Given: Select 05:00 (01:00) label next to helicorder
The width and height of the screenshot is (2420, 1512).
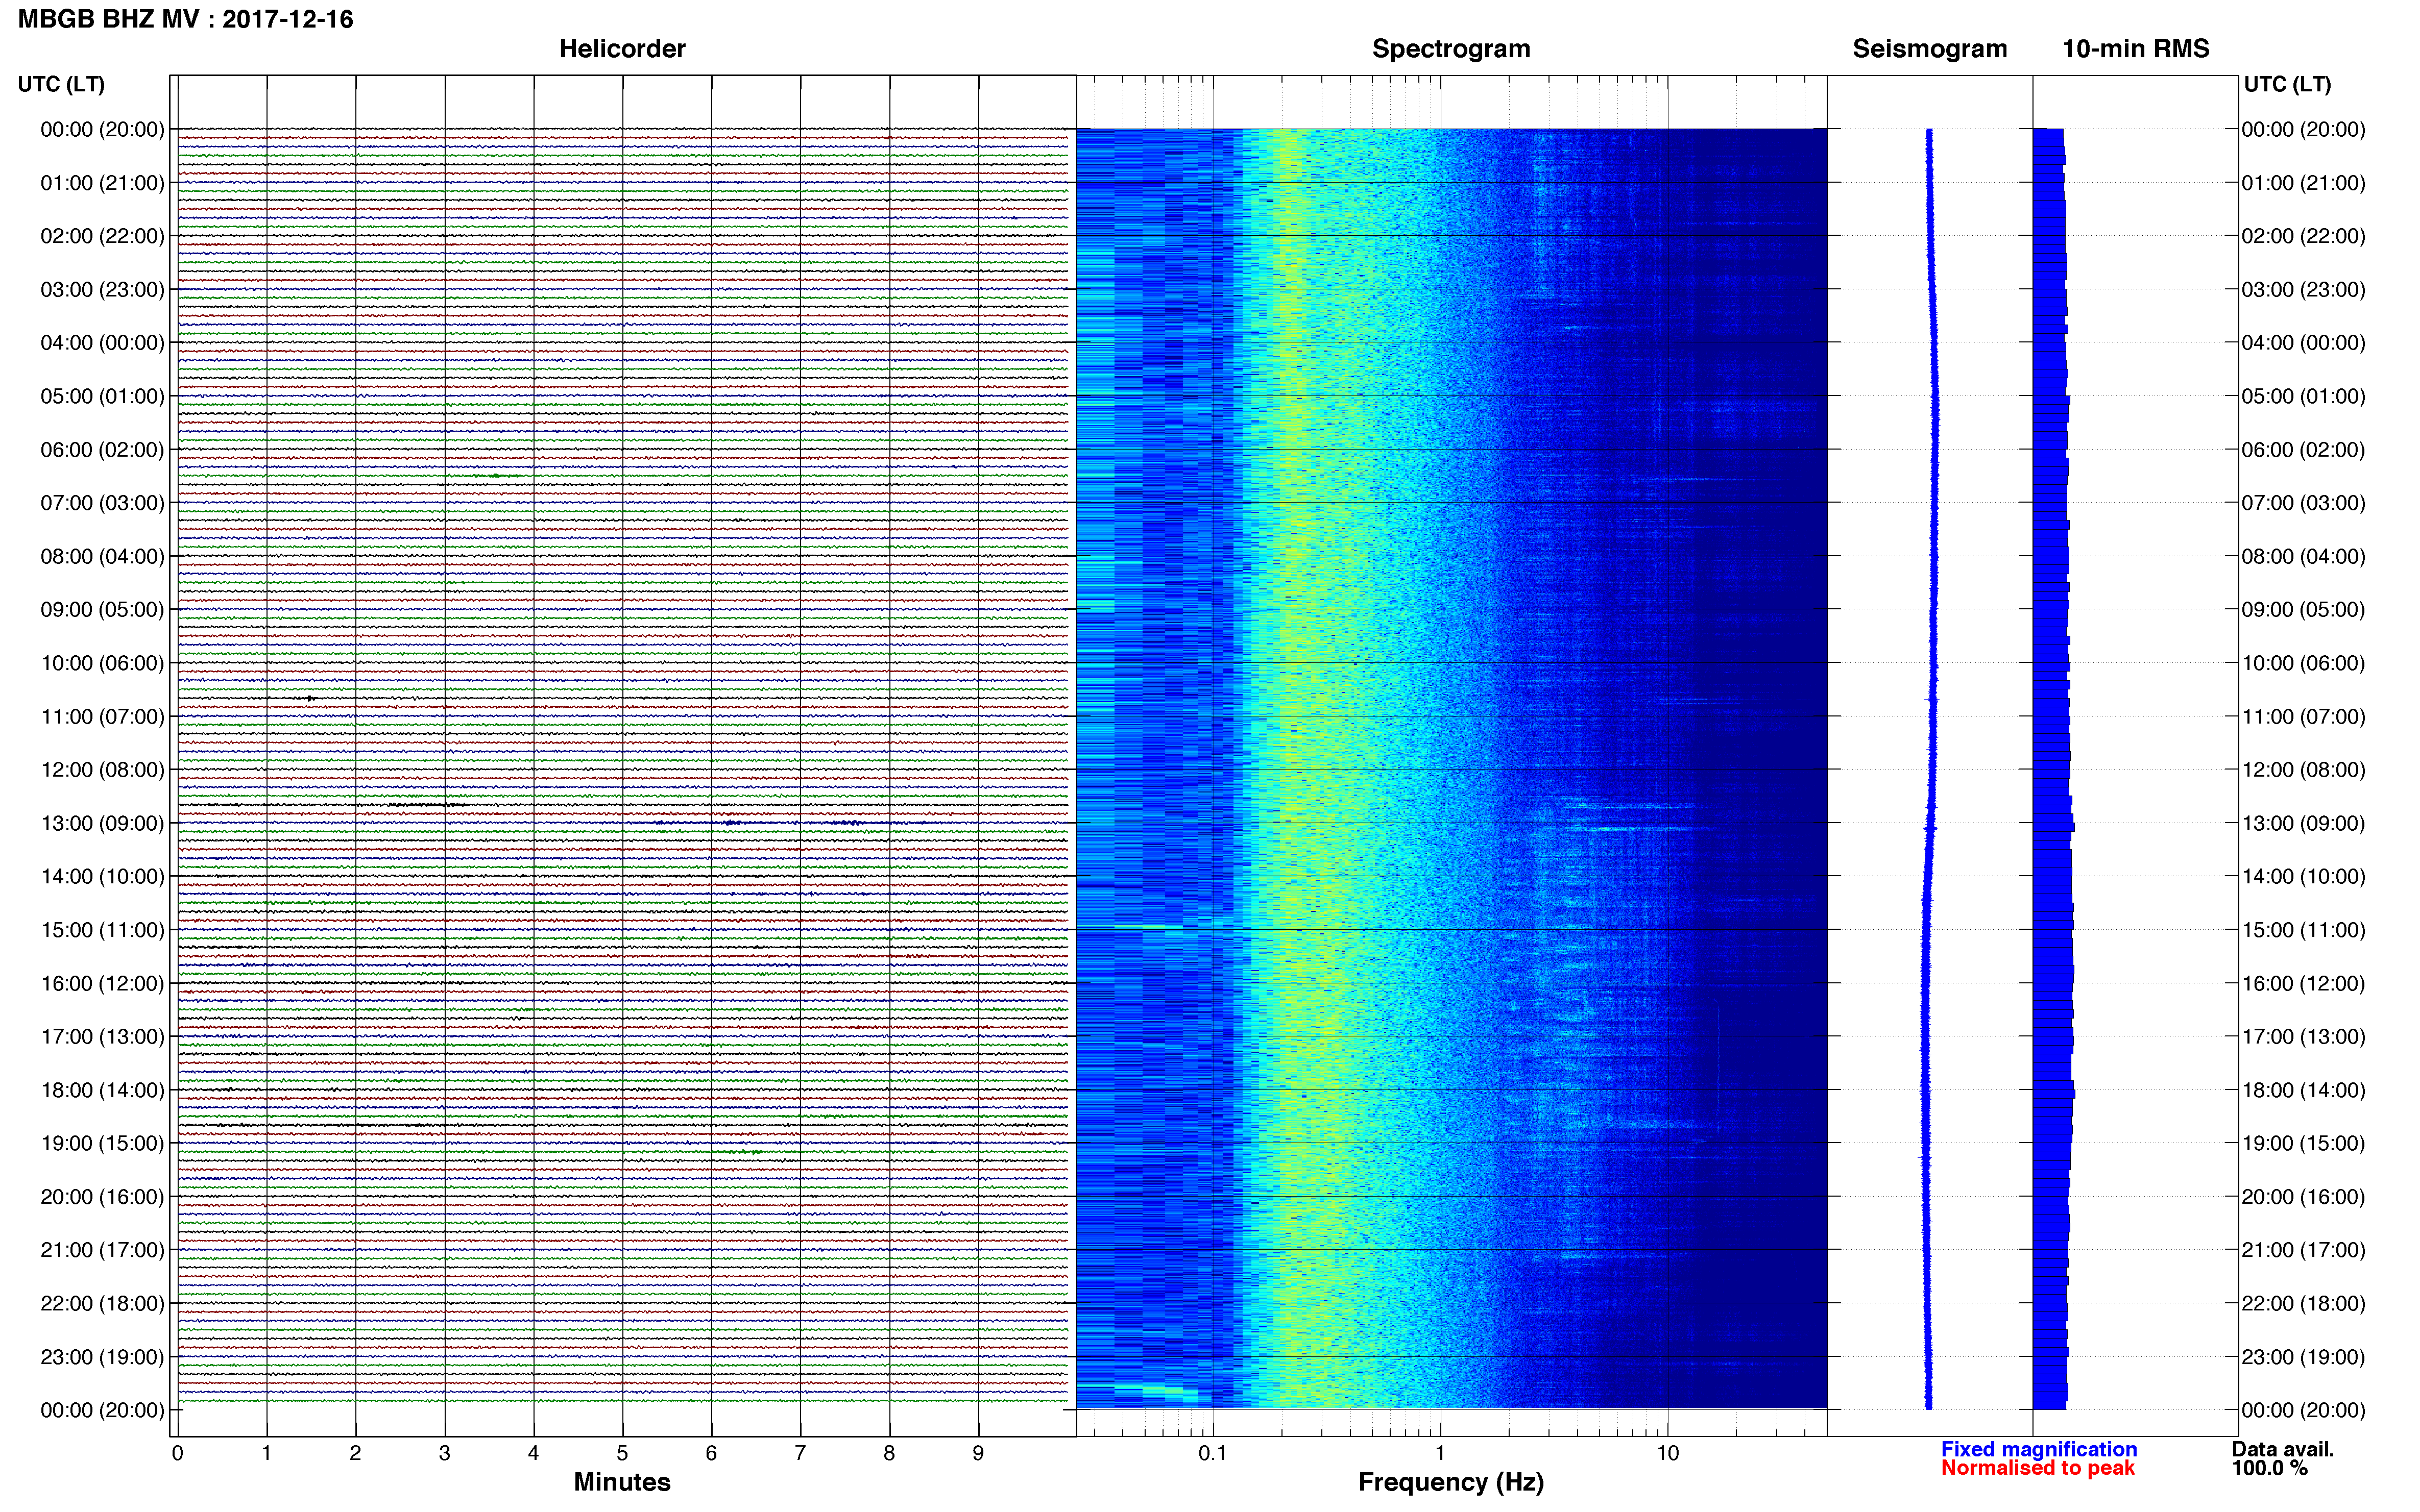Looking at the screenshot, I should coord(102,396).
